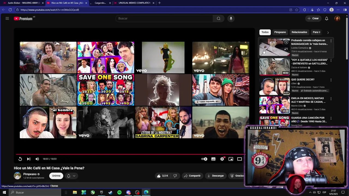
Task: Share the video via Compartir
Action: tap(192, 176)
